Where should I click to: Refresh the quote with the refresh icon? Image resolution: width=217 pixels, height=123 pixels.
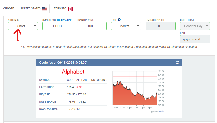[177, 63]
